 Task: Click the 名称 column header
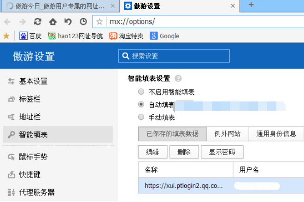pos(186,170)
